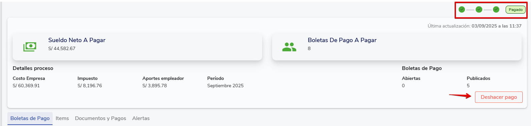Select the Sueldo Neto A Pagar card
The width and height of the screenshot is (531, 126).
137,46
